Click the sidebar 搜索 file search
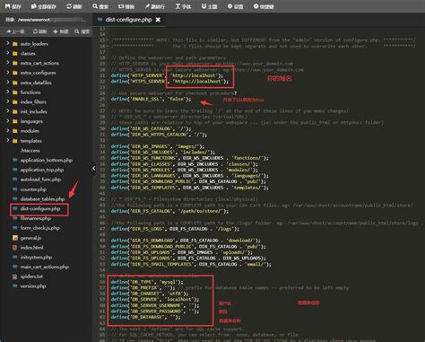Viewport: 425px width, 342px height. pyautogui.click(x=82, y=31)
